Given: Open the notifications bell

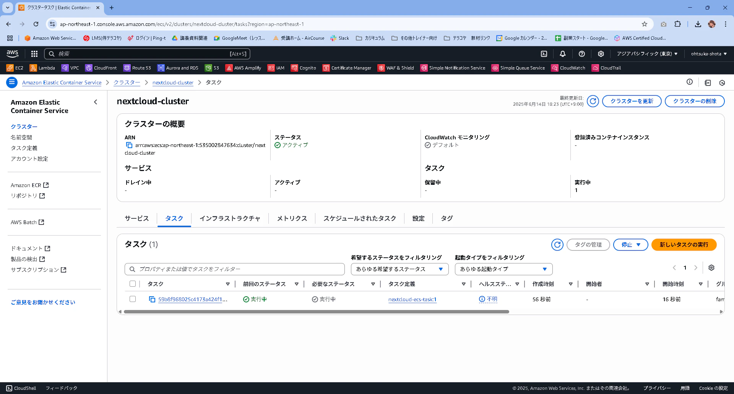Looking at the screenshot, I should pyautogui.click(x=563, y=54).
